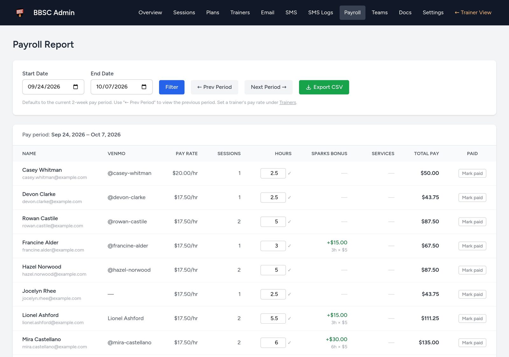The height and width of the screenshot is (357, 509).
Task: Open the Email nav item
Action: click(268, 13)
